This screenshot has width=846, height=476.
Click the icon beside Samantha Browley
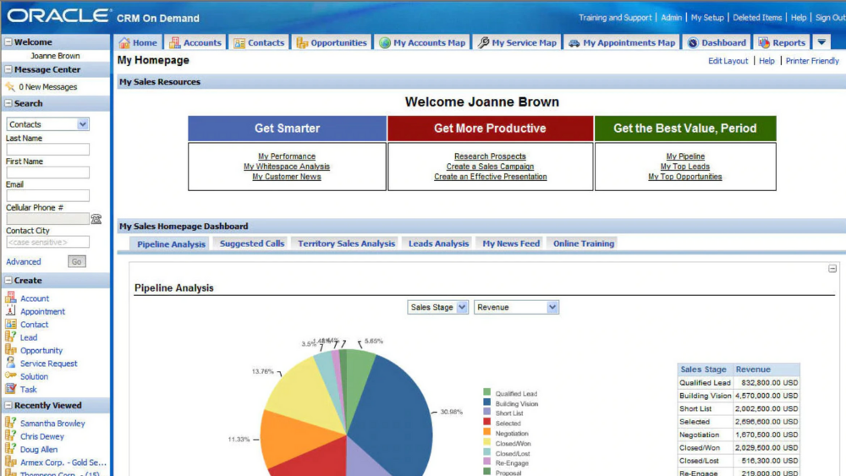11,423
